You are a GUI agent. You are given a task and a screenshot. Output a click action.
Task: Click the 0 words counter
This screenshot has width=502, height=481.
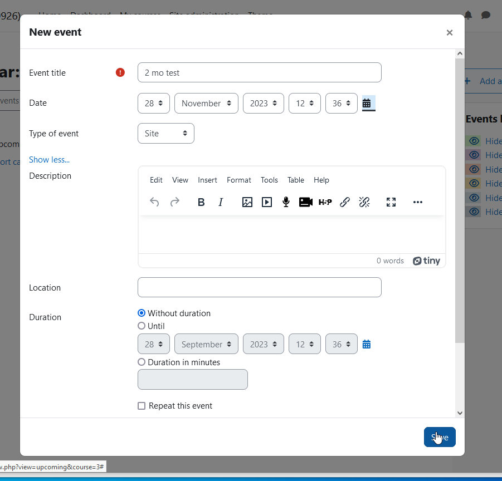(x=390, y=261)
